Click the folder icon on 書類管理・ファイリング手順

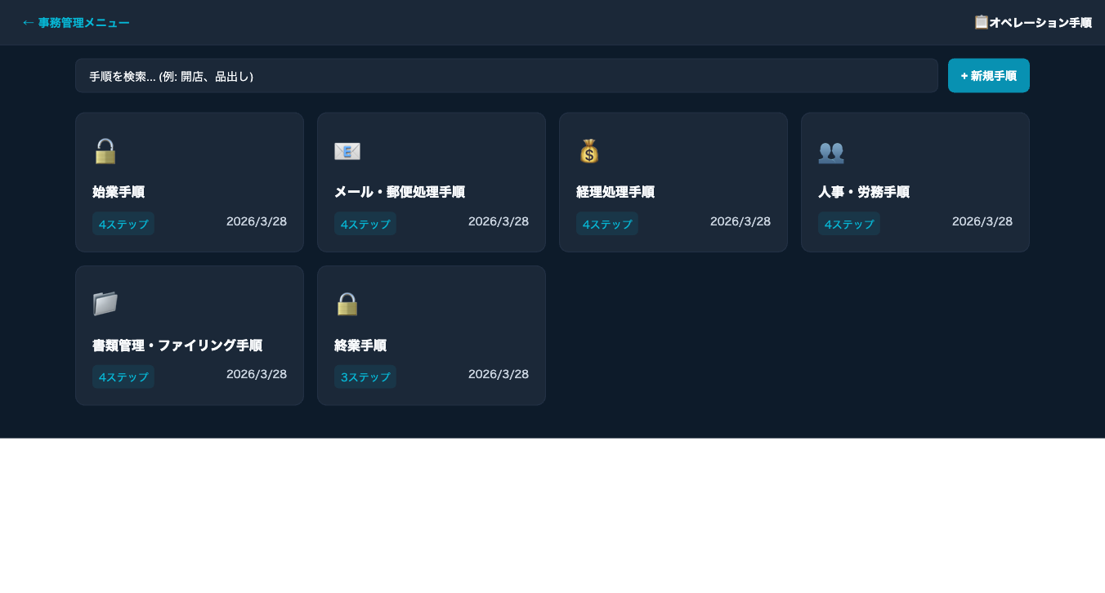tap(105, 304)
